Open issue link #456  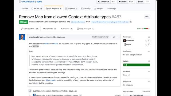55,43
